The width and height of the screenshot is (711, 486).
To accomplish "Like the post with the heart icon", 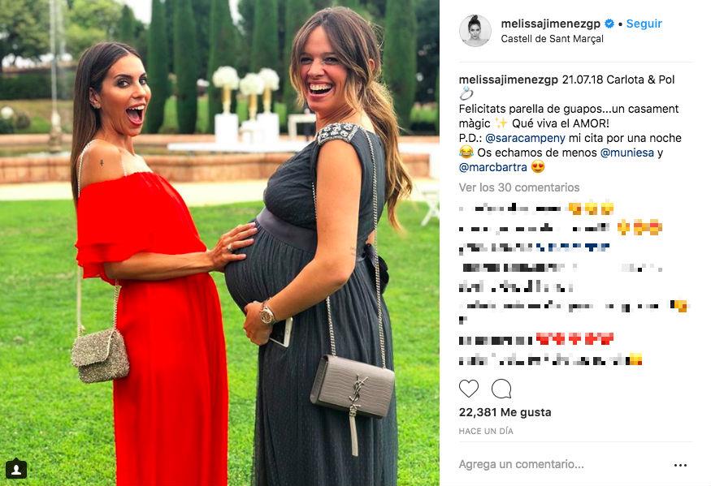I will (468, 389).
